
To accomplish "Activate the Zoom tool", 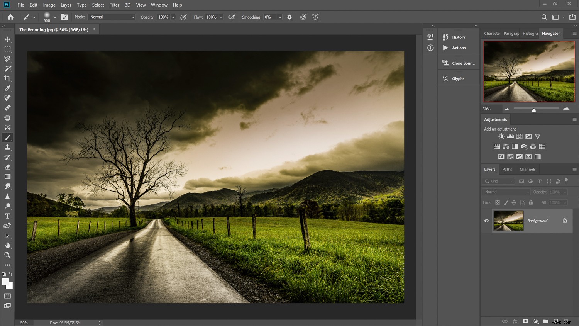I will pos(7,255).
